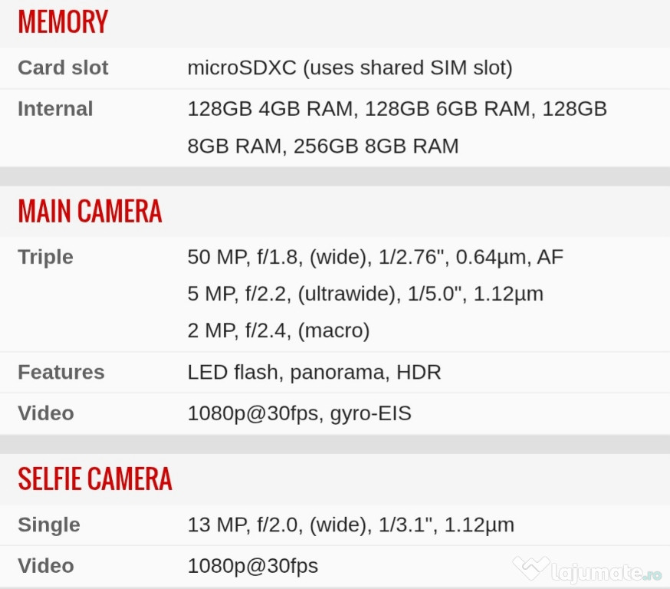Select the Features label under main camera
The height and width of the screenshot is (589, 670).
point(61,372)
